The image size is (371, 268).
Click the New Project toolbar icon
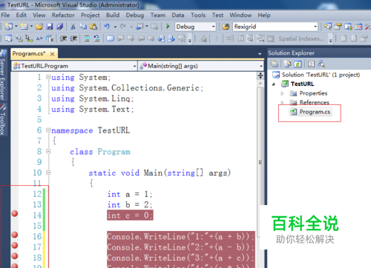9,27
